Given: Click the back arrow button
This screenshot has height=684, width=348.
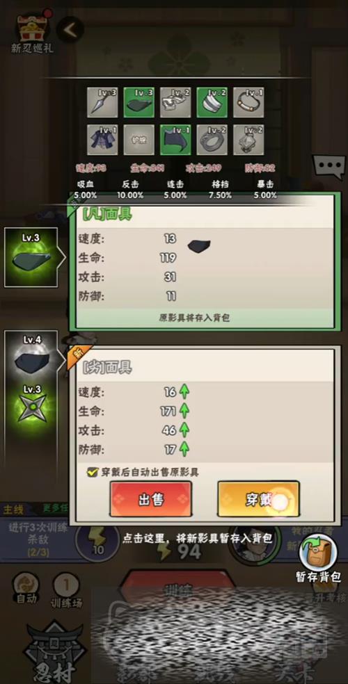Looking at the screenshot, I should click(70, 30).
